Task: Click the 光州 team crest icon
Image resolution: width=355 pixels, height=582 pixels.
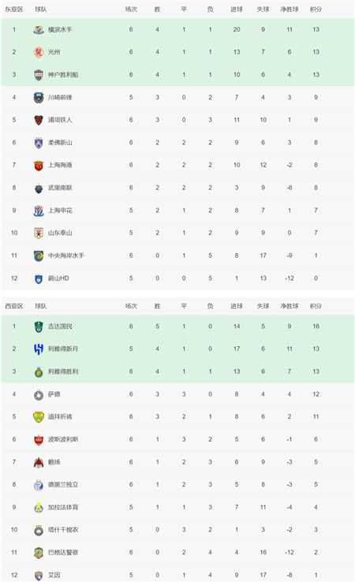Action: 39,52
